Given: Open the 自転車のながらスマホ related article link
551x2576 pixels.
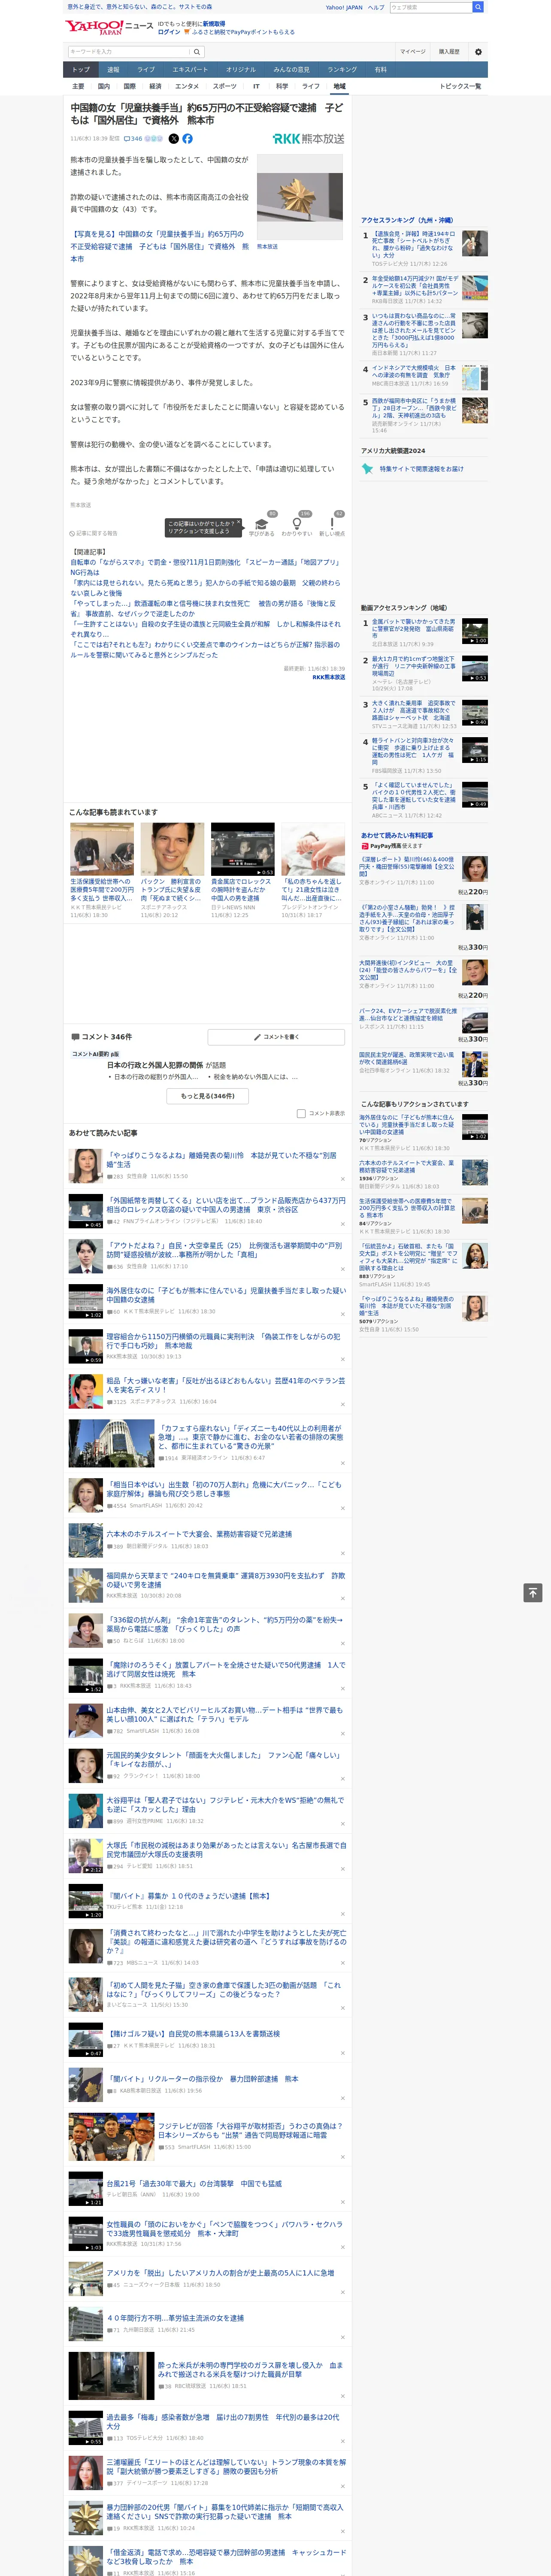Looking at the screenshot, I should [x=205, y=567].
